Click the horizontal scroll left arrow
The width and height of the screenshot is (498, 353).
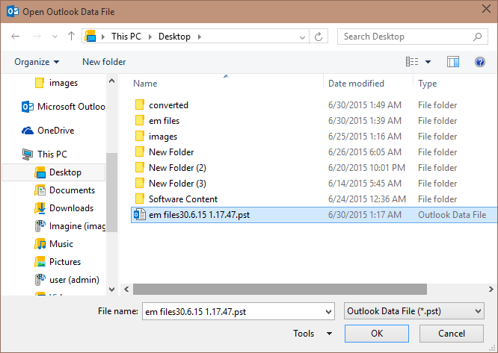pos(126,290)
